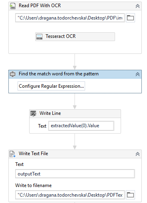Select the Find the match word header
The image size is (147, 203).
point(75,74)
